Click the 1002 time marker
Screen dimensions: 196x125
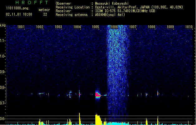pos(40,27)
